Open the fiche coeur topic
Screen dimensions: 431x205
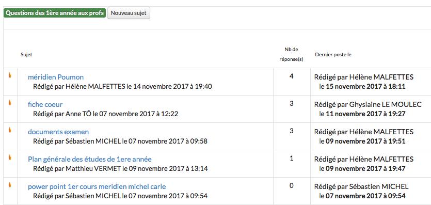click(45, 104)
